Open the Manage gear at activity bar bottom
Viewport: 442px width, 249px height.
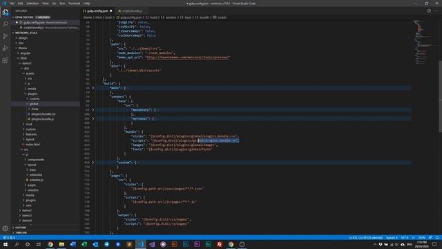(x=6, y=228)
